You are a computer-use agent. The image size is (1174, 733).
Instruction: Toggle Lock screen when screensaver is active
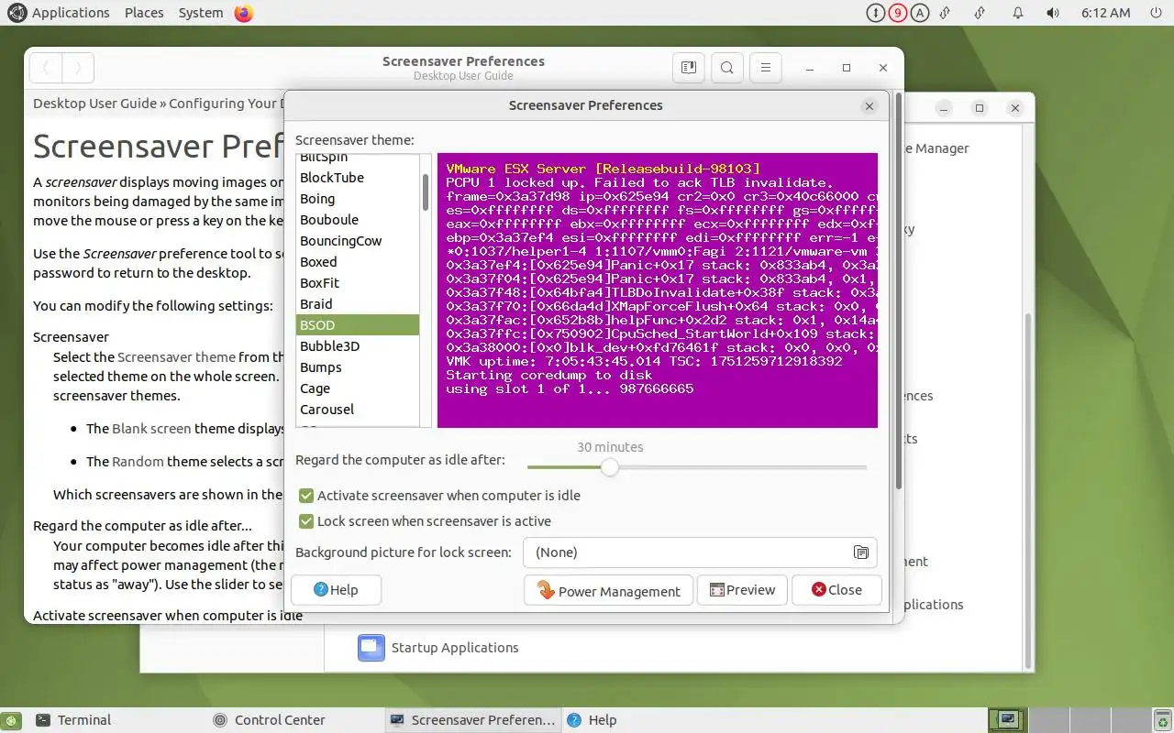pos(425,521)
